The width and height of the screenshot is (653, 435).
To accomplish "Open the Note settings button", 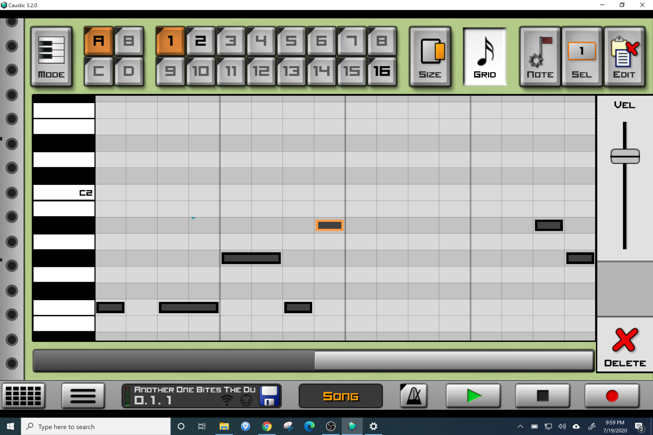I will [540, 57].
